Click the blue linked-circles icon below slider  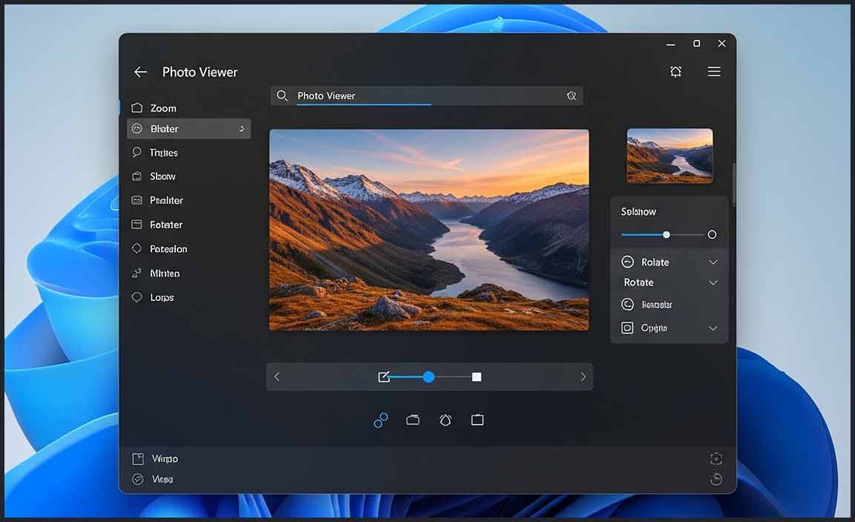click(381, 420)
